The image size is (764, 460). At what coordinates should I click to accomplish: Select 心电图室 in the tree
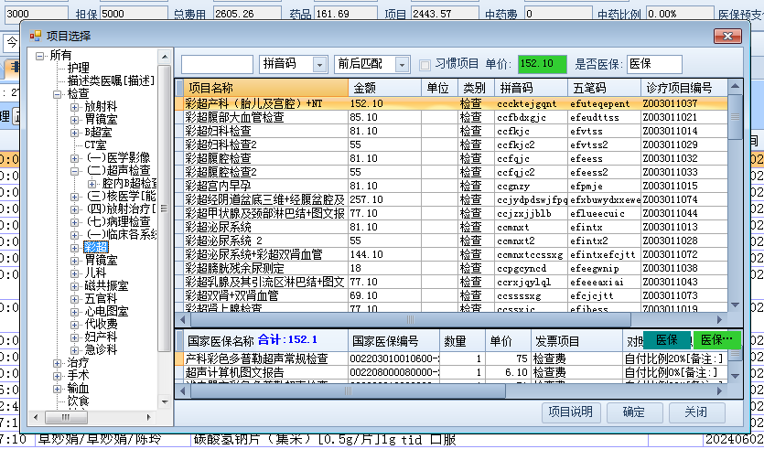pyautogui.click(x=106, y=312)
